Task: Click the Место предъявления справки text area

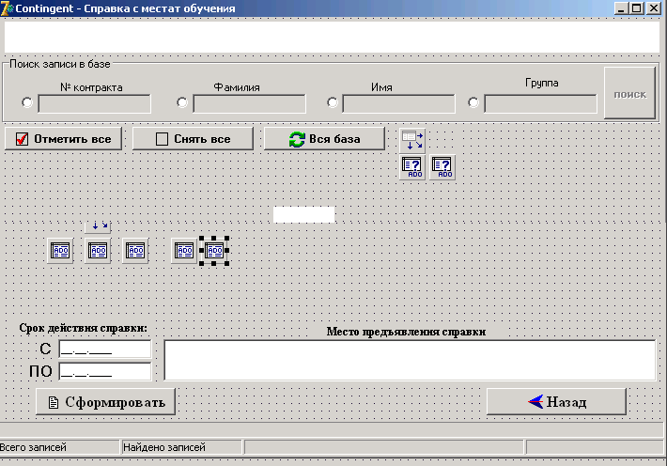Action: pos(411,360)
